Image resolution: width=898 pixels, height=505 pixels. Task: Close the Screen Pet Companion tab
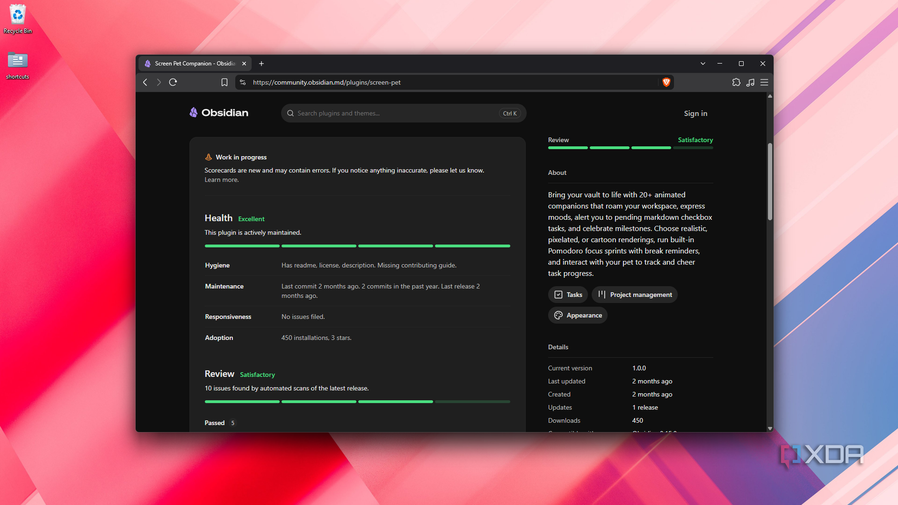tap(244, 64)
